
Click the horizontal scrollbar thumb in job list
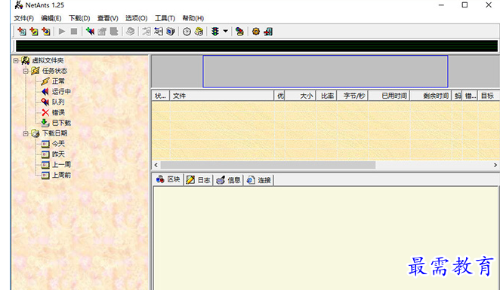(x=268, y=165)
